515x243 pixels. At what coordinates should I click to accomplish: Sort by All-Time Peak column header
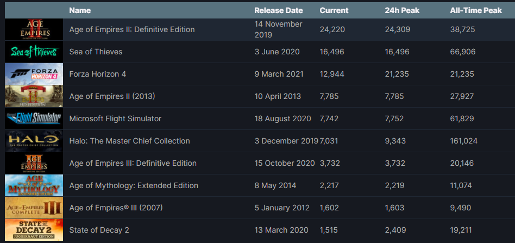click(476, 10)
